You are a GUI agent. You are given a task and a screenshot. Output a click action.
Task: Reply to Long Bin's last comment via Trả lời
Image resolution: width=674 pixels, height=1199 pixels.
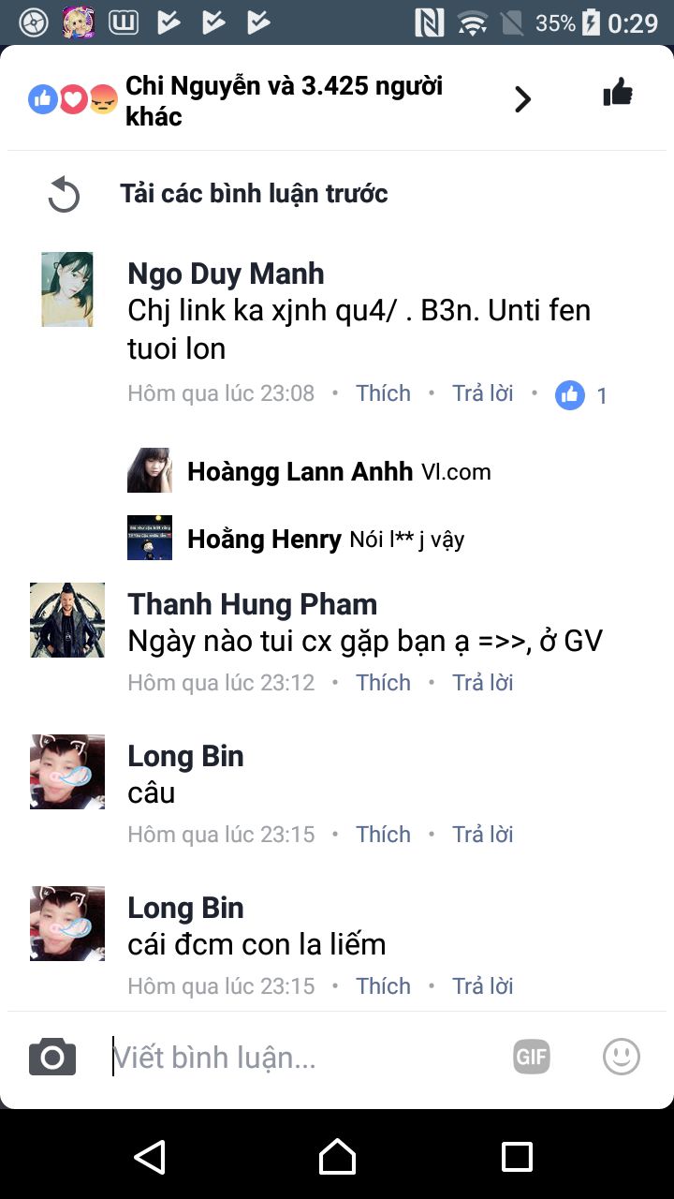[483, 986]
